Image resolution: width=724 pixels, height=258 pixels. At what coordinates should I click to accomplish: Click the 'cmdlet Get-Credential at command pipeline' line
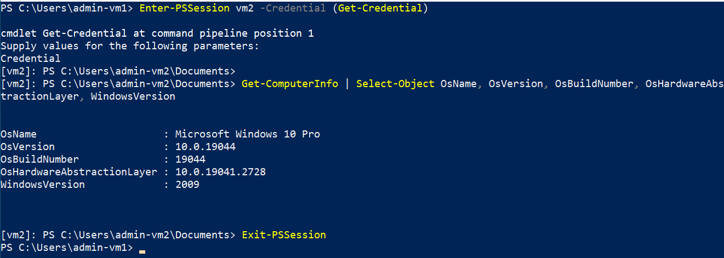(x=157, y=33)
